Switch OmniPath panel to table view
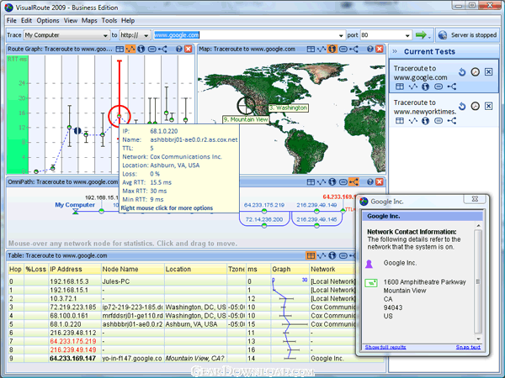This screenshot has height=378, width=505. 311,182
